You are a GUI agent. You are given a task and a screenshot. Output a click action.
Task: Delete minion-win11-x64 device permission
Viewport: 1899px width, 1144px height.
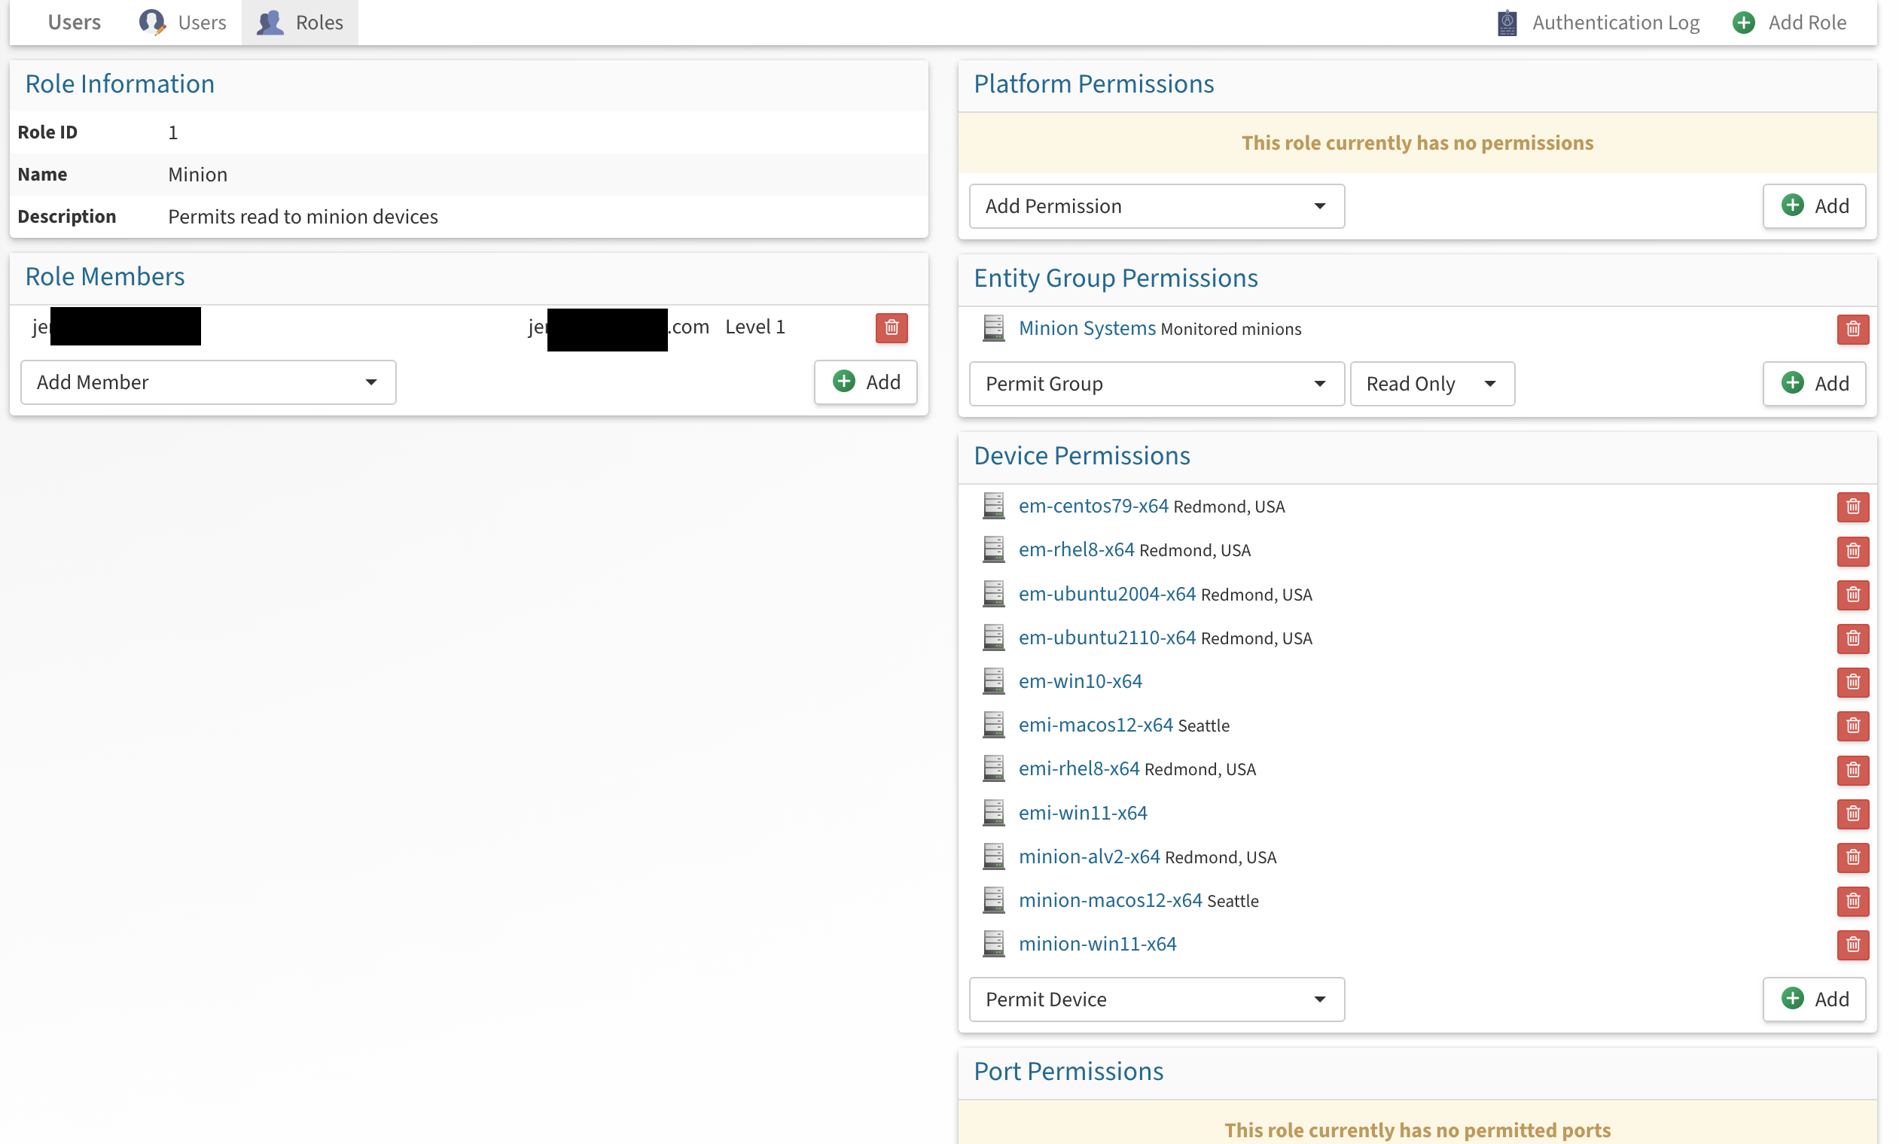pos(1852,945)
